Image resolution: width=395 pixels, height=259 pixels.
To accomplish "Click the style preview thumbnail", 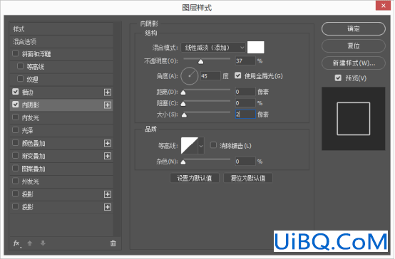I will 354,119.
